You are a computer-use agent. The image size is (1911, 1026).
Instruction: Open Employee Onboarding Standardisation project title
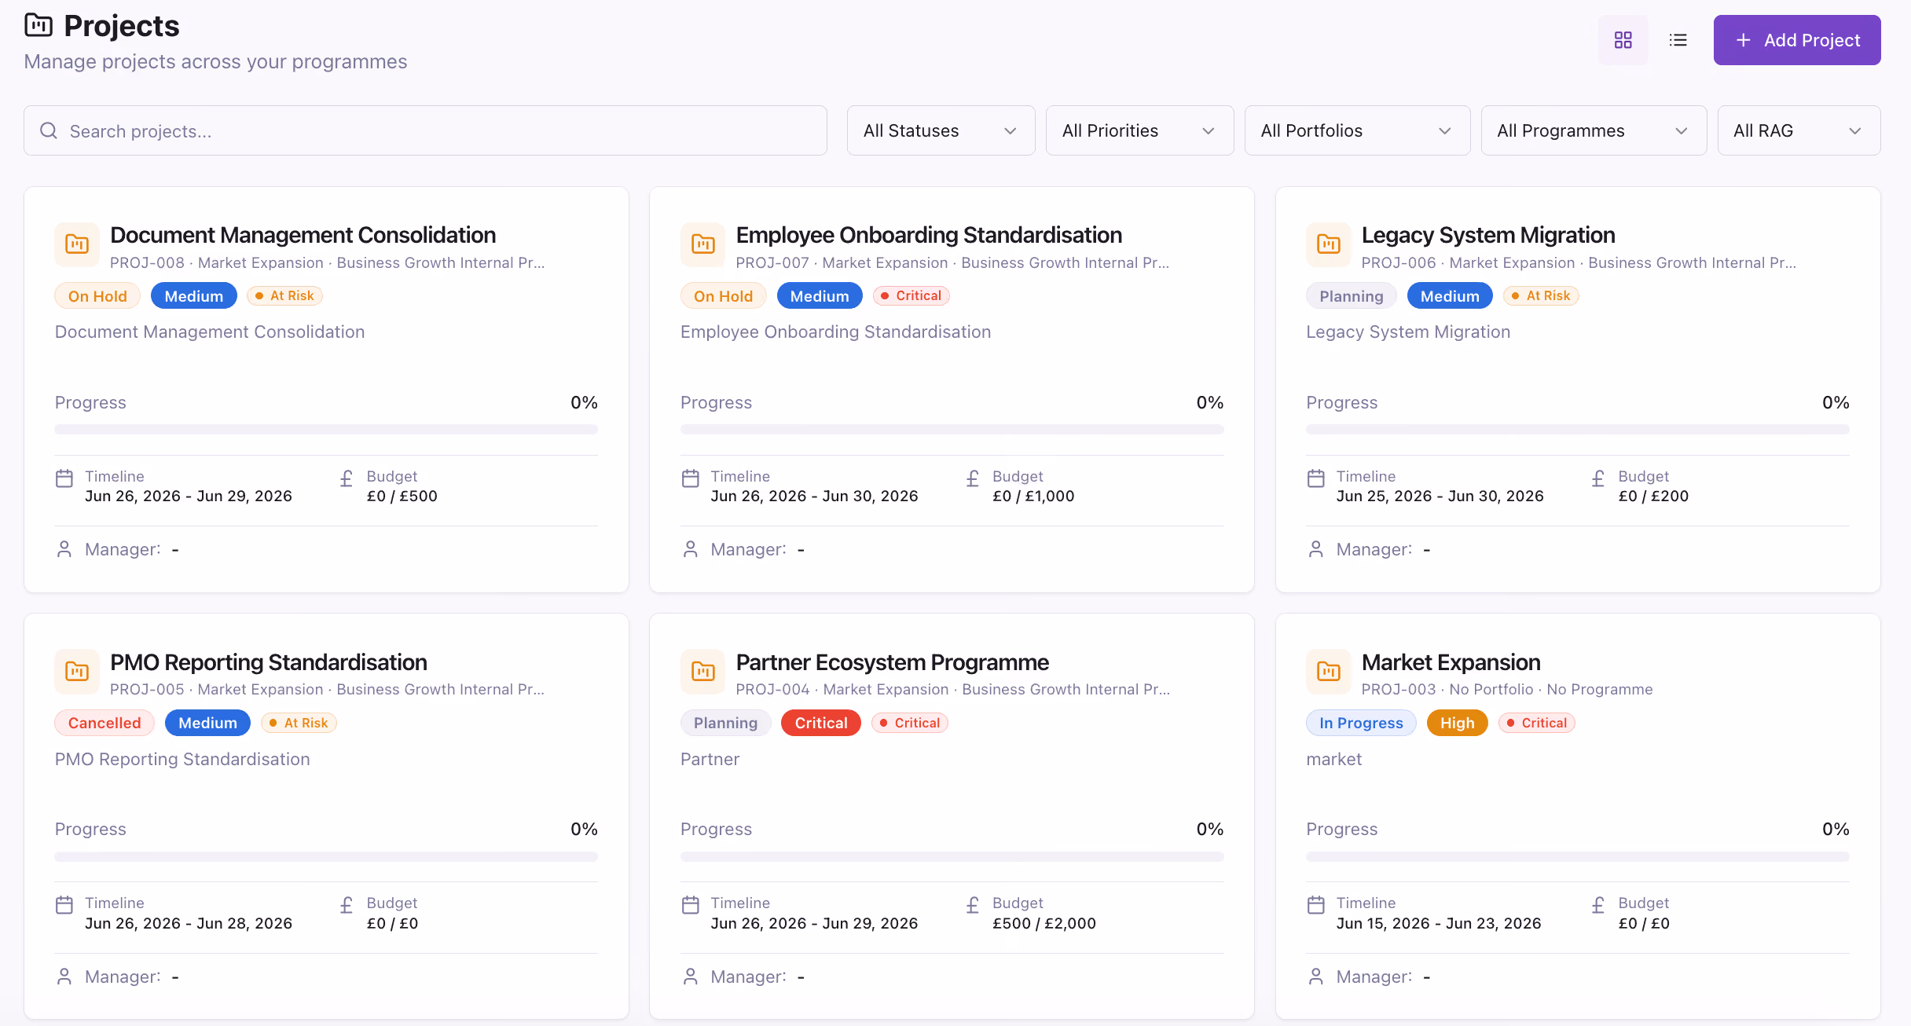click(929, 235)
